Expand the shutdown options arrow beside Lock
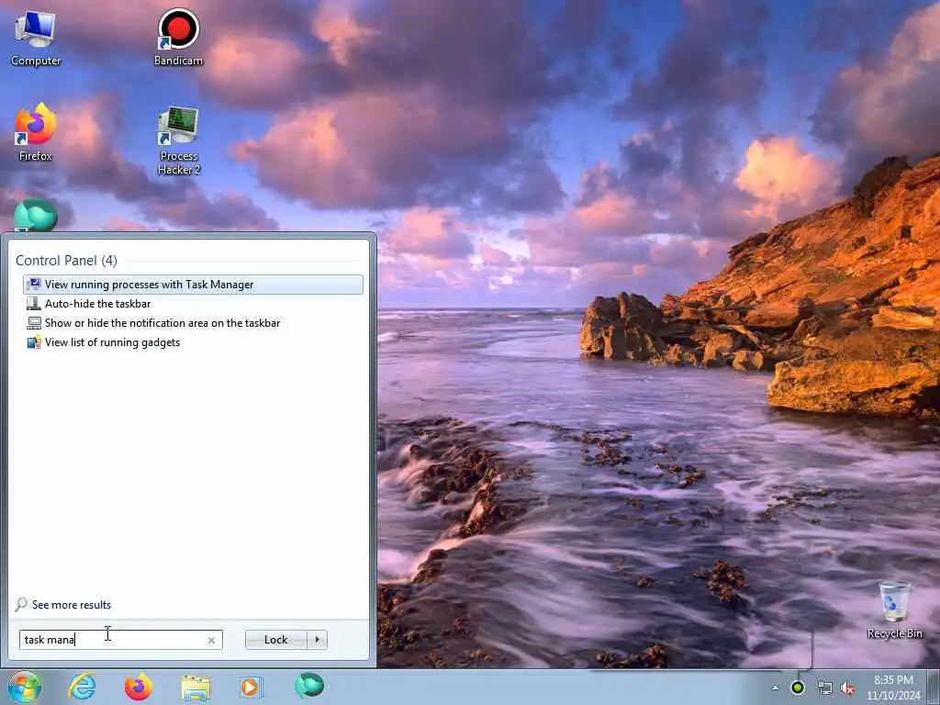 point(317,640)
